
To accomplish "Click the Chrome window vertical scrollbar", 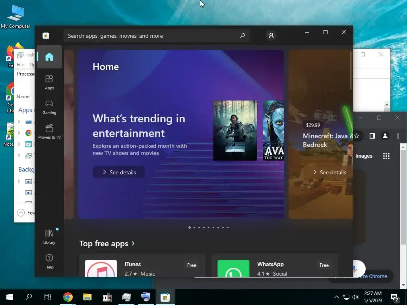I will point(403,216).
